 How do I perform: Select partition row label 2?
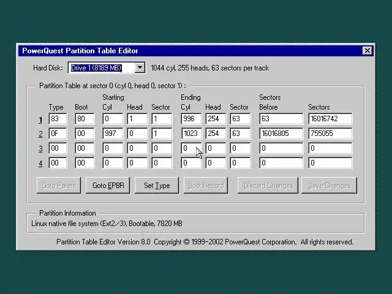40,135
